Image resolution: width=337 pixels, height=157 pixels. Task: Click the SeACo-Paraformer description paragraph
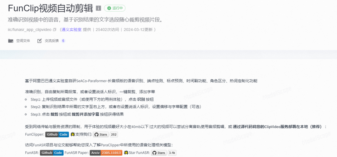141,81
